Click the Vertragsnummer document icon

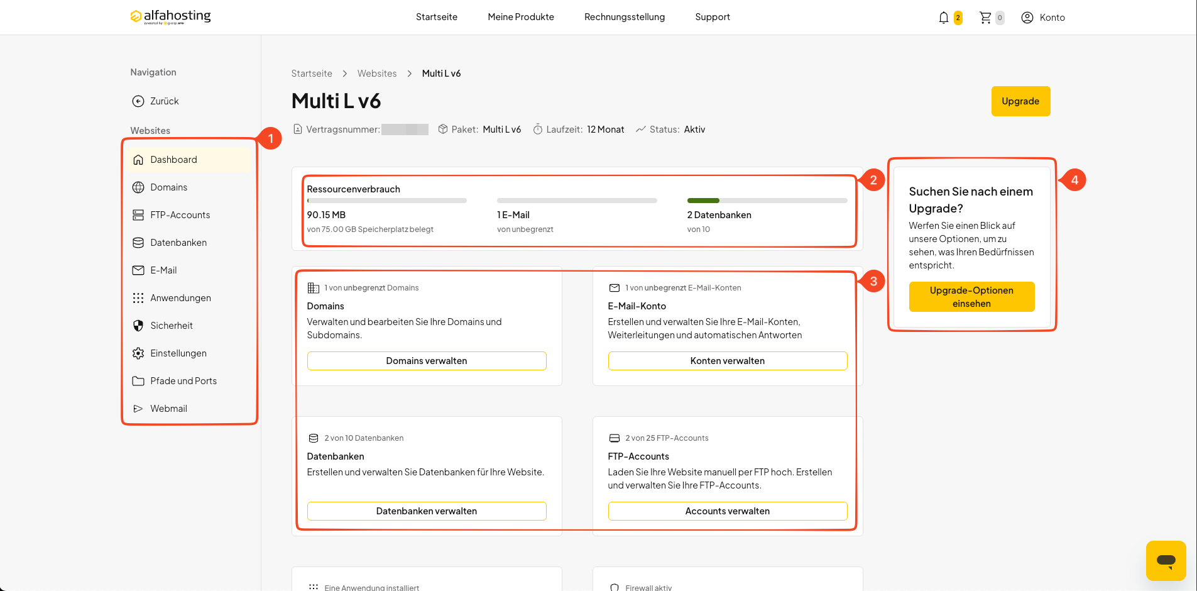(298, 130)
